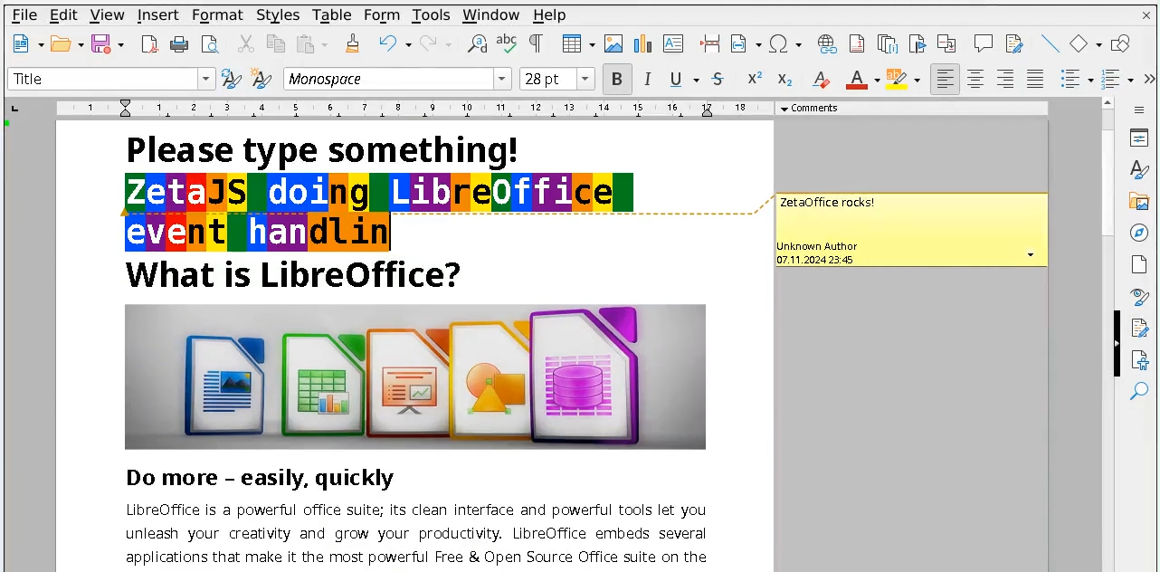Toggle Bold formatting button
This screenshot has height=572, width=1160.
point(617,80)
